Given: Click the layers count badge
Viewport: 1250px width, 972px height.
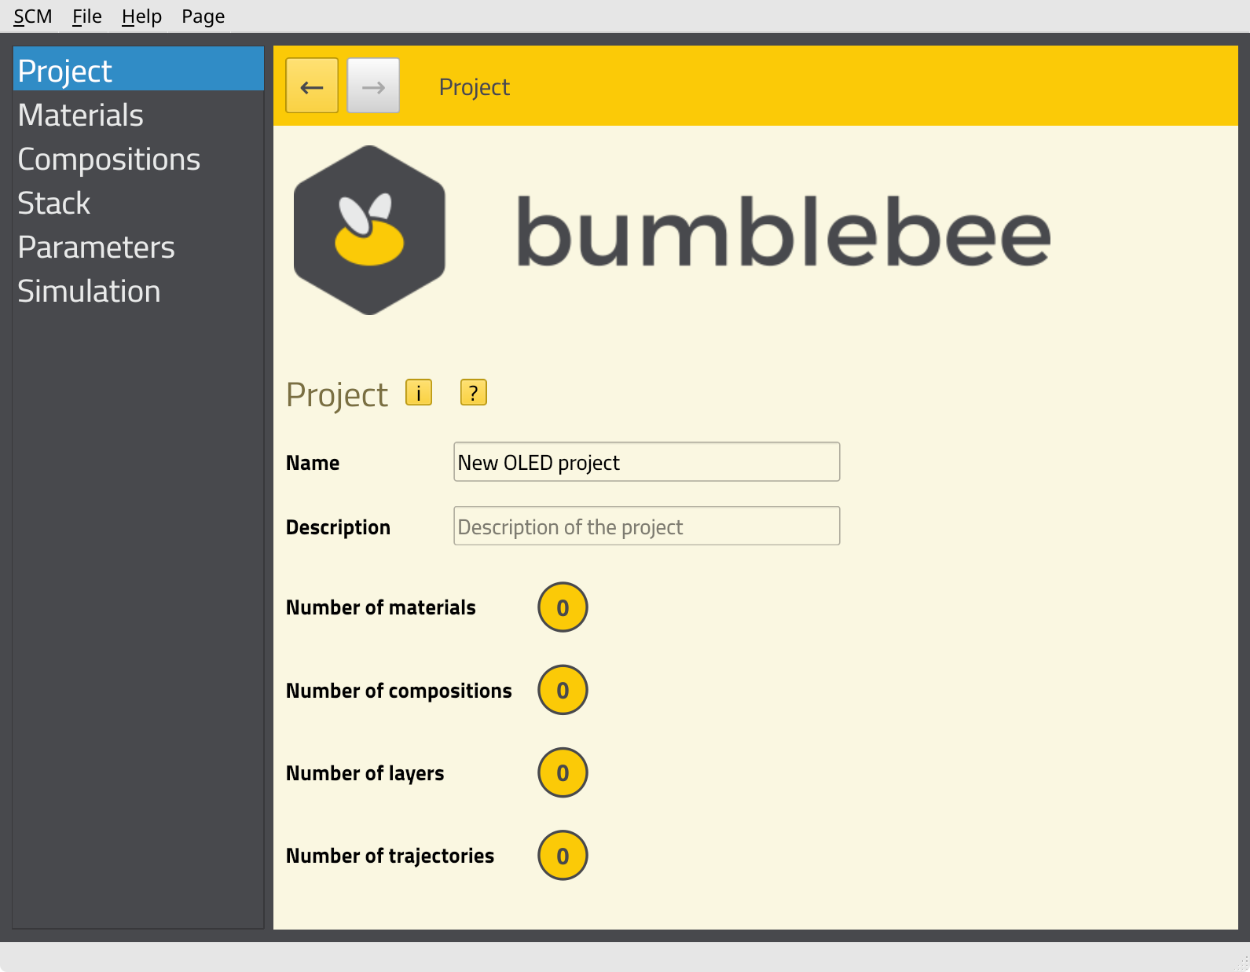Looking at the screenshot, I should pyautogui.click(x=563, y=772).
